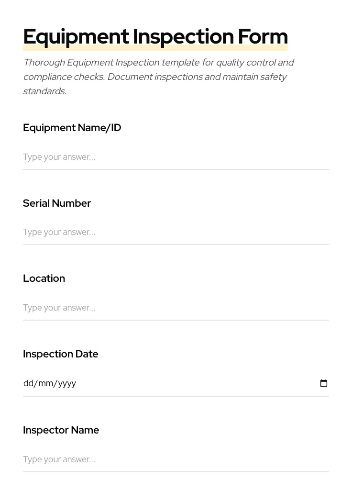Click the Location question label
Viewport: 352px width, 490px height.
[x=44, y=278]
